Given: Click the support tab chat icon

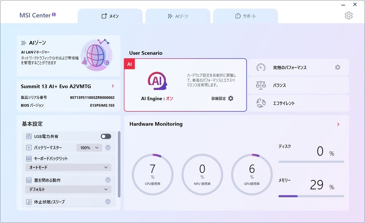Looking at the screenshot, I should tap(238, 16).
